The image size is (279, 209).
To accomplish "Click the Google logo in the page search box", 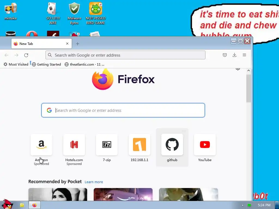I will point(49,110).
